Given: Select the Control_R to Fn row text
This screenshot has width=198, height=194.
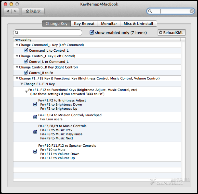Looking at the screenshot, I should coord(41,73).
